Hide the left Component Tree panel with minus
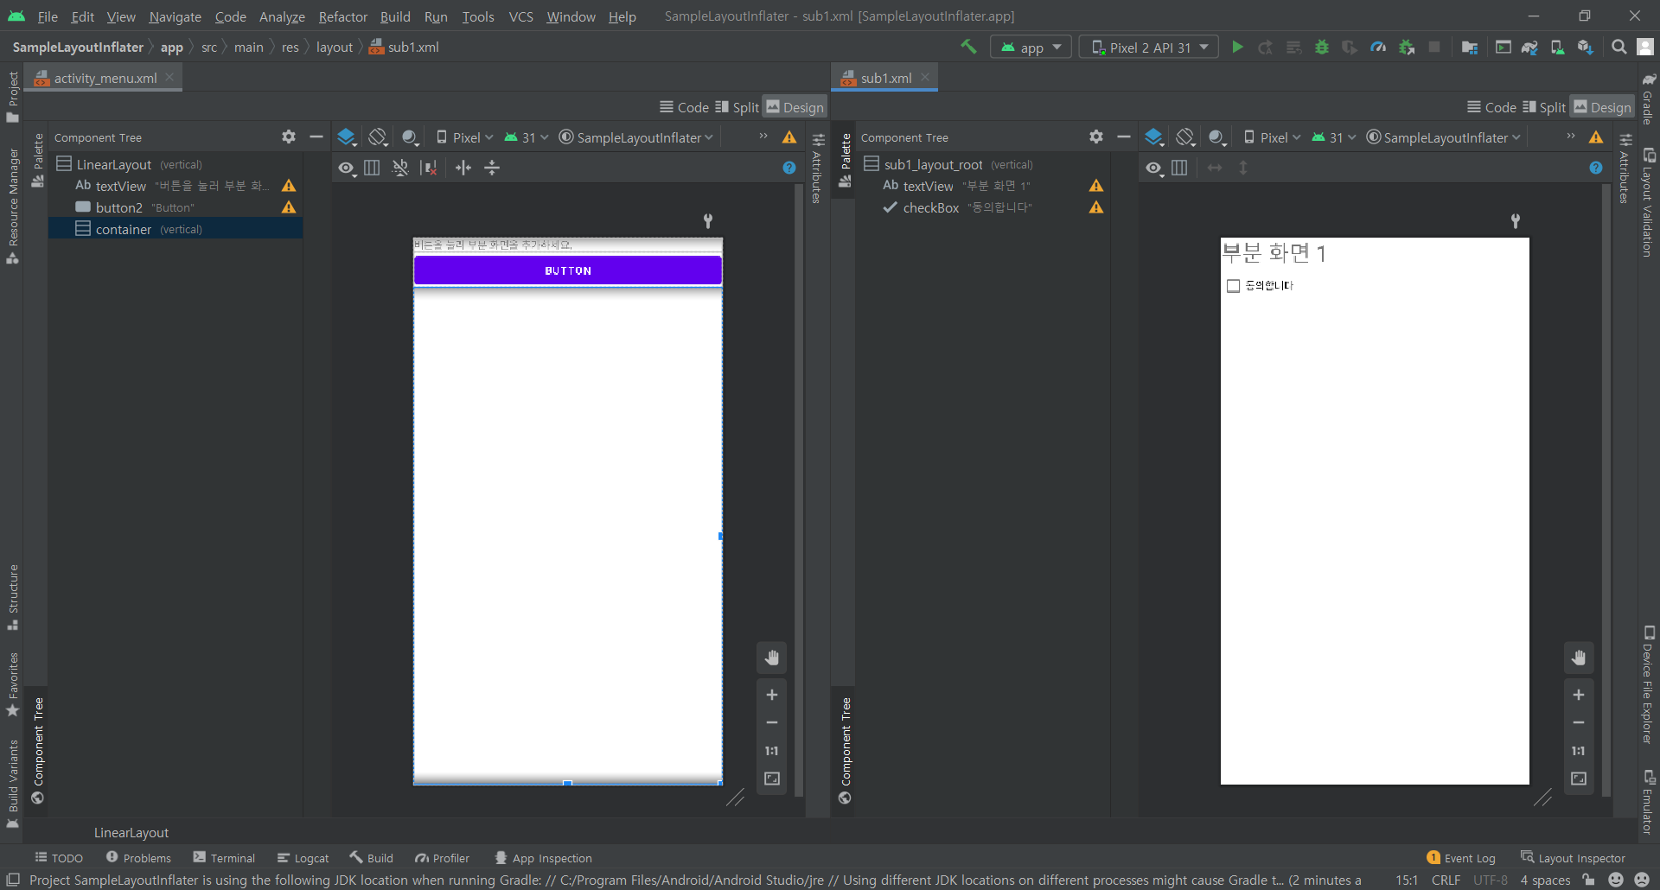The width and height of the screenshot is (1660, 890). (x=316, y=137)
